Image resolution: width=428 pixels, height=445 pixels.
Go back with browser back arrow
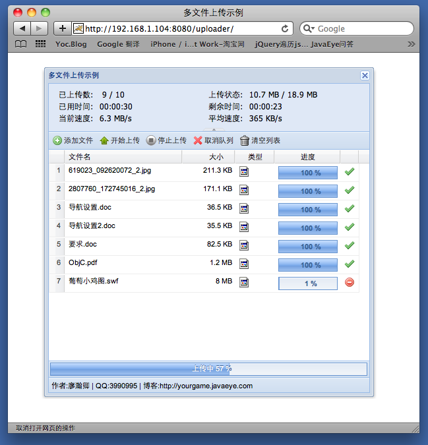[x=22, y=28]
